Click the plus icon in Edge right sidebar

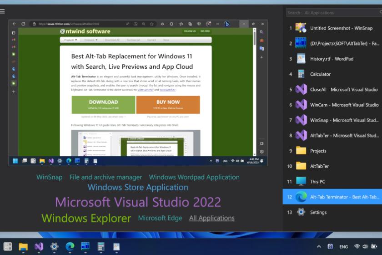(x=261, y=57)
